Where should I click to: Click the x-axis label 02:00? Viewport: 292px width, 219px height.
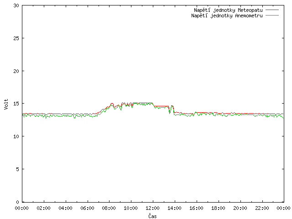pyautogui.click(x=44, y=208)
